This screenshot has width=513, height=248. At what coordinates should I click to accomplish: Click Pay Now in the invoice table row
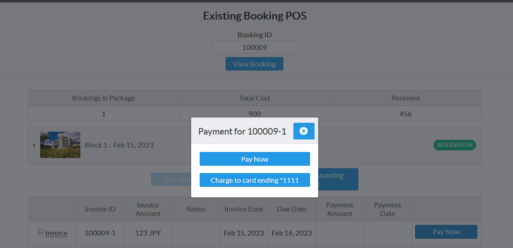click(x=446, y=232)
